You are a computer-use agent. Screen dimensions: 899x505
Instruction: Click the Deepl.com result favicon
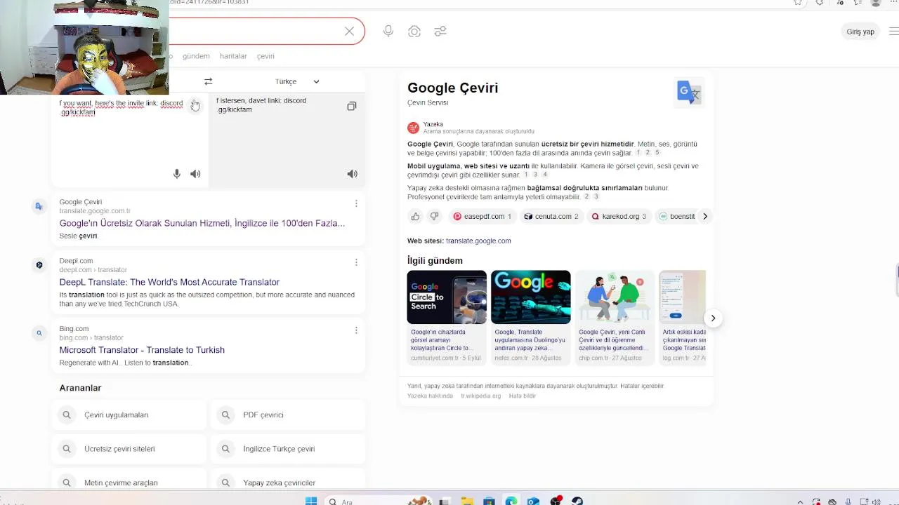click(39, 265)
